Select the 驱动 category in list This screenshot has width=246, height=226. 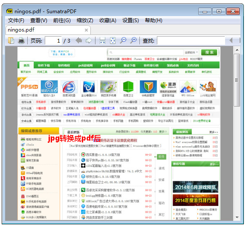162,203
